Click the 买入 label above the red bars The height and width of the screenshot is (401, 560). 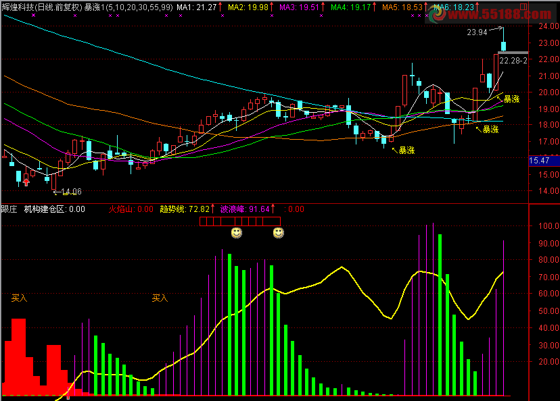tap(20, 298)
